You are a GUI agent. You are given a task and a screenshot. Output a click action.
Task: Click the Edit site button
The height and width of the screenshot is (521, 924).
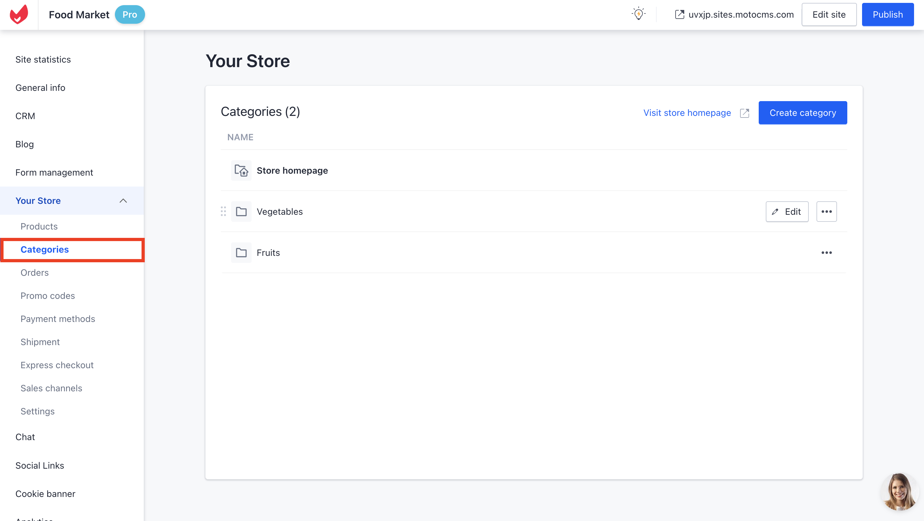pyautogui.click(x=829, y=14)
